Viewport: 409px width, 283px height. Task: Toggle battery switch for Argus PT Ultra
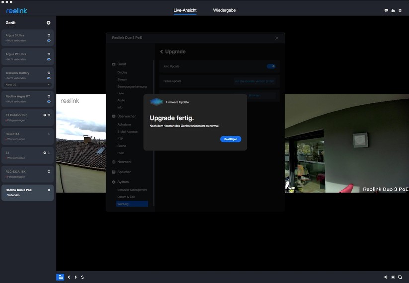49,59
